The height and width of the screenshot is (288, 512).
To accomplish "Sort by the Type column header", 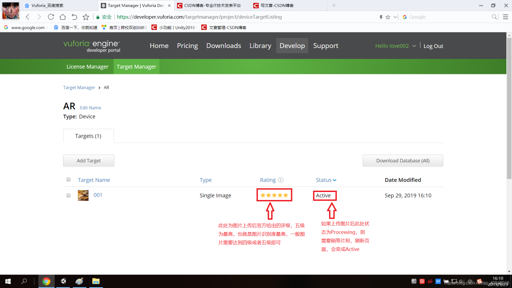I will click(x=206, y=180).
